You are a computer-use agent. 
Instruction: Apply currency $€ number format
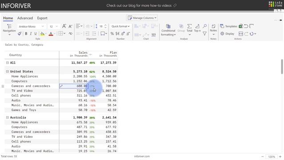tap(118, 34)
